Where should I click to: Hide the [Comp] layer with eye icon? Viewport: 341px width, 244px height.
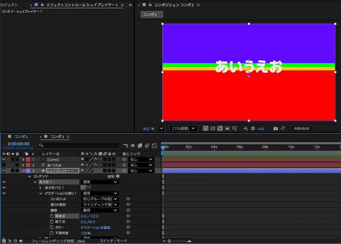tap(4, 159)
